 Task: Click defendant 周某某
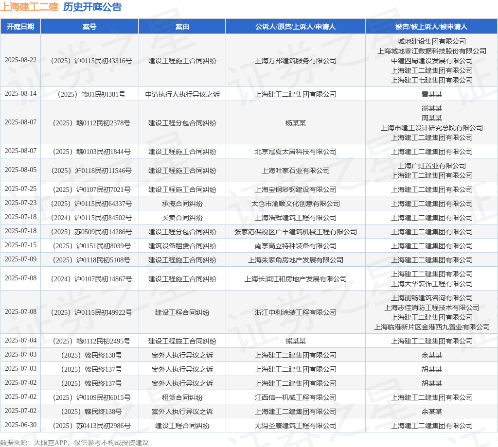pos(432,118)
